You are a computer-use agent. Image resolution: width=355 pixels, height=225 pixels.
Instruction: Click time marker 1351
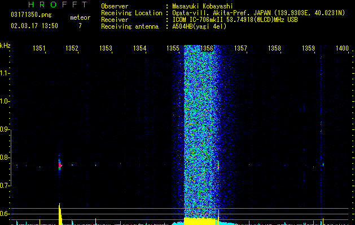point(39,48)
